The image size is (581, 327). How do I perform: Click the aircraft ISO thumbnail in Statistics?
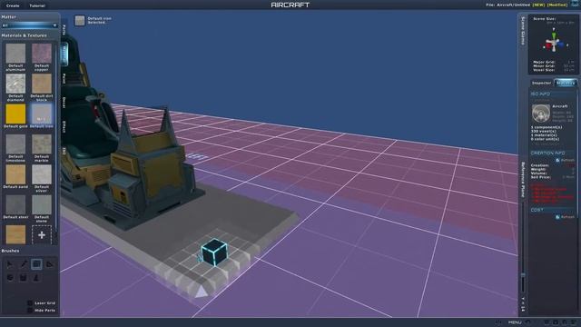pos(541,113)
